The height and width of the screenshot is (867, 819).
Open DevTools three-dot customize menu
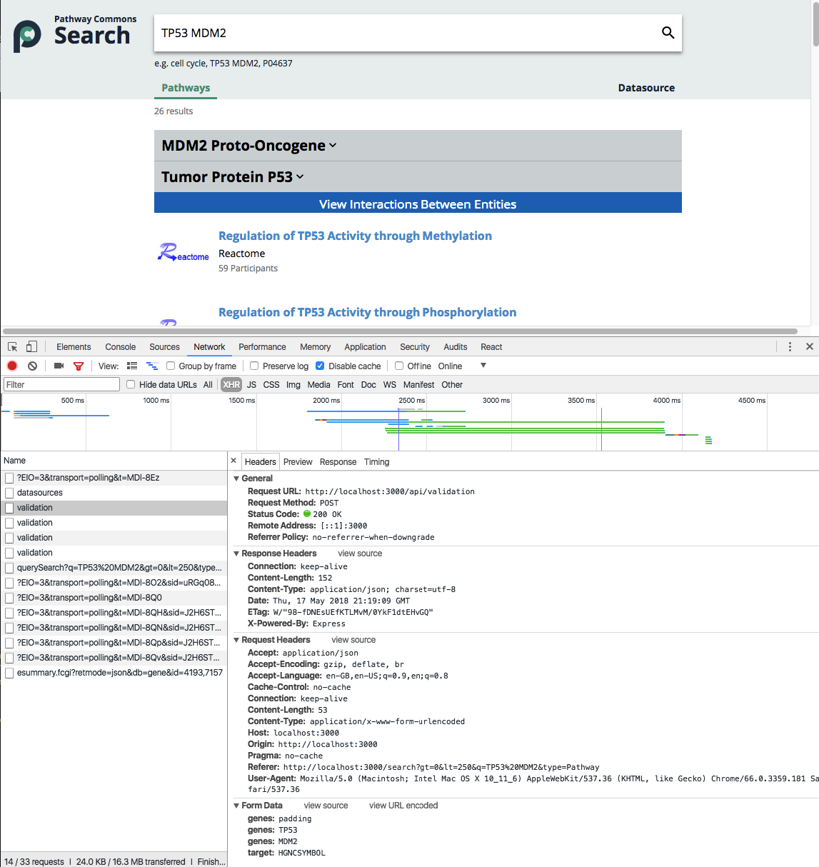click(790, 347)
